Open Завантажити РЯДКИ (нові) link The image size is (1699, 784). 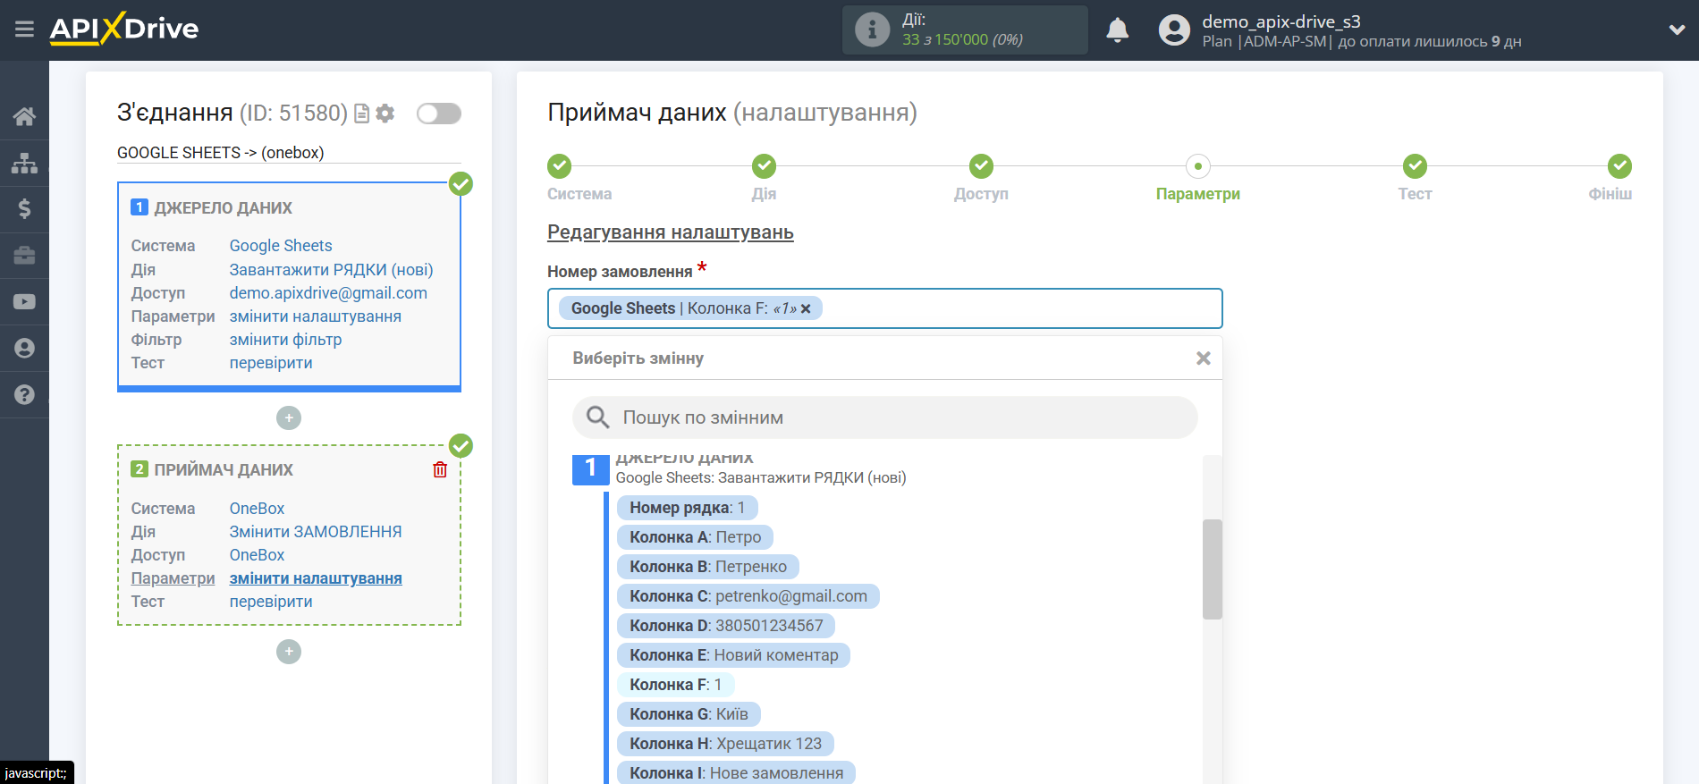pos(331,270)
